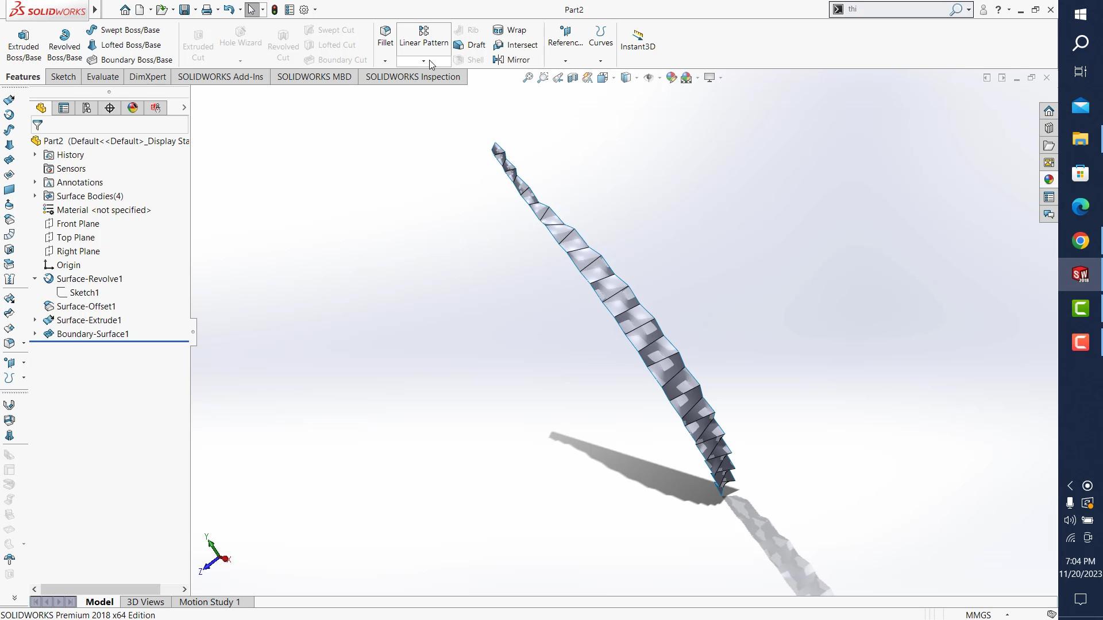
Task: Toggle the DisplayManager appearance tab
Action: point(133,108)
